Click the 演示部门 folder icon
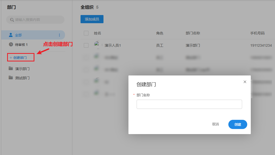The height and width of the screenshot is (155, 275). pos(11,69)
